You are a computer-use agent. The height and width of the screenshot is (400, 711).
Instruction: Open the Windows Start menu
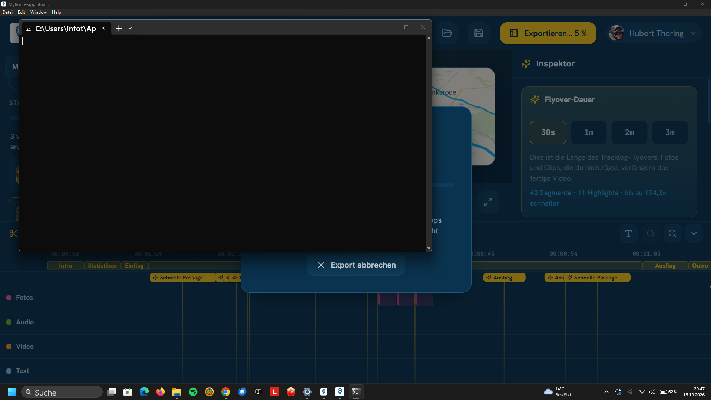pyautogui.click(x=12, y=392)
